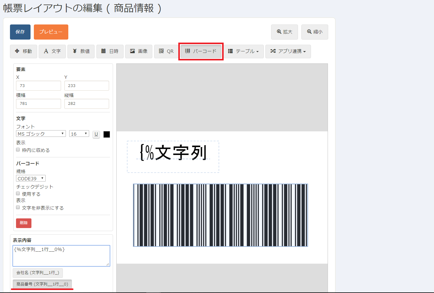Toggle underline formatting button
The height and width of the screenshot is (293, 434).
click(x=96, y=134)
